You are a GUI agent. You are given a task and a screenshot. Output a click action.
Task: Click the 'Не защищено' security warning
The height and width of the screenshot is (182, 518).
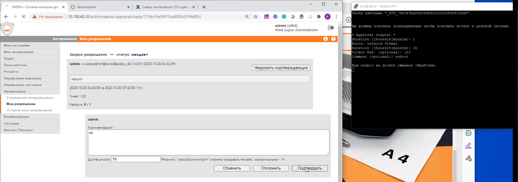48,17
